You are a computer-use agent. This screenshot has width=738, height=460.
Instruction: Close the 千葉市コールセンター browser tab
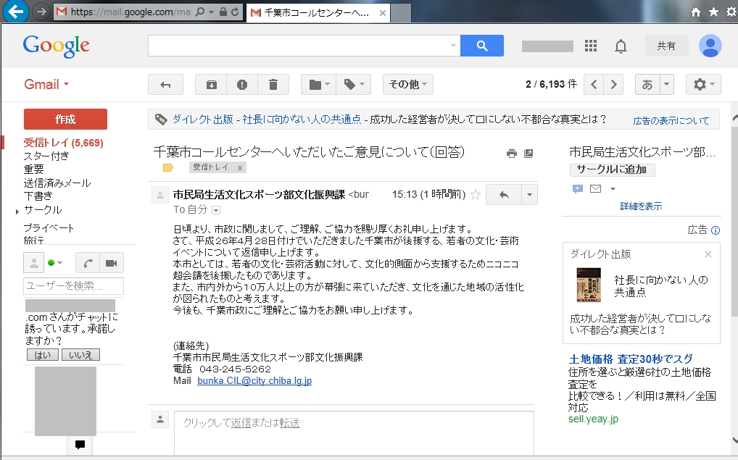click(383, 13)
